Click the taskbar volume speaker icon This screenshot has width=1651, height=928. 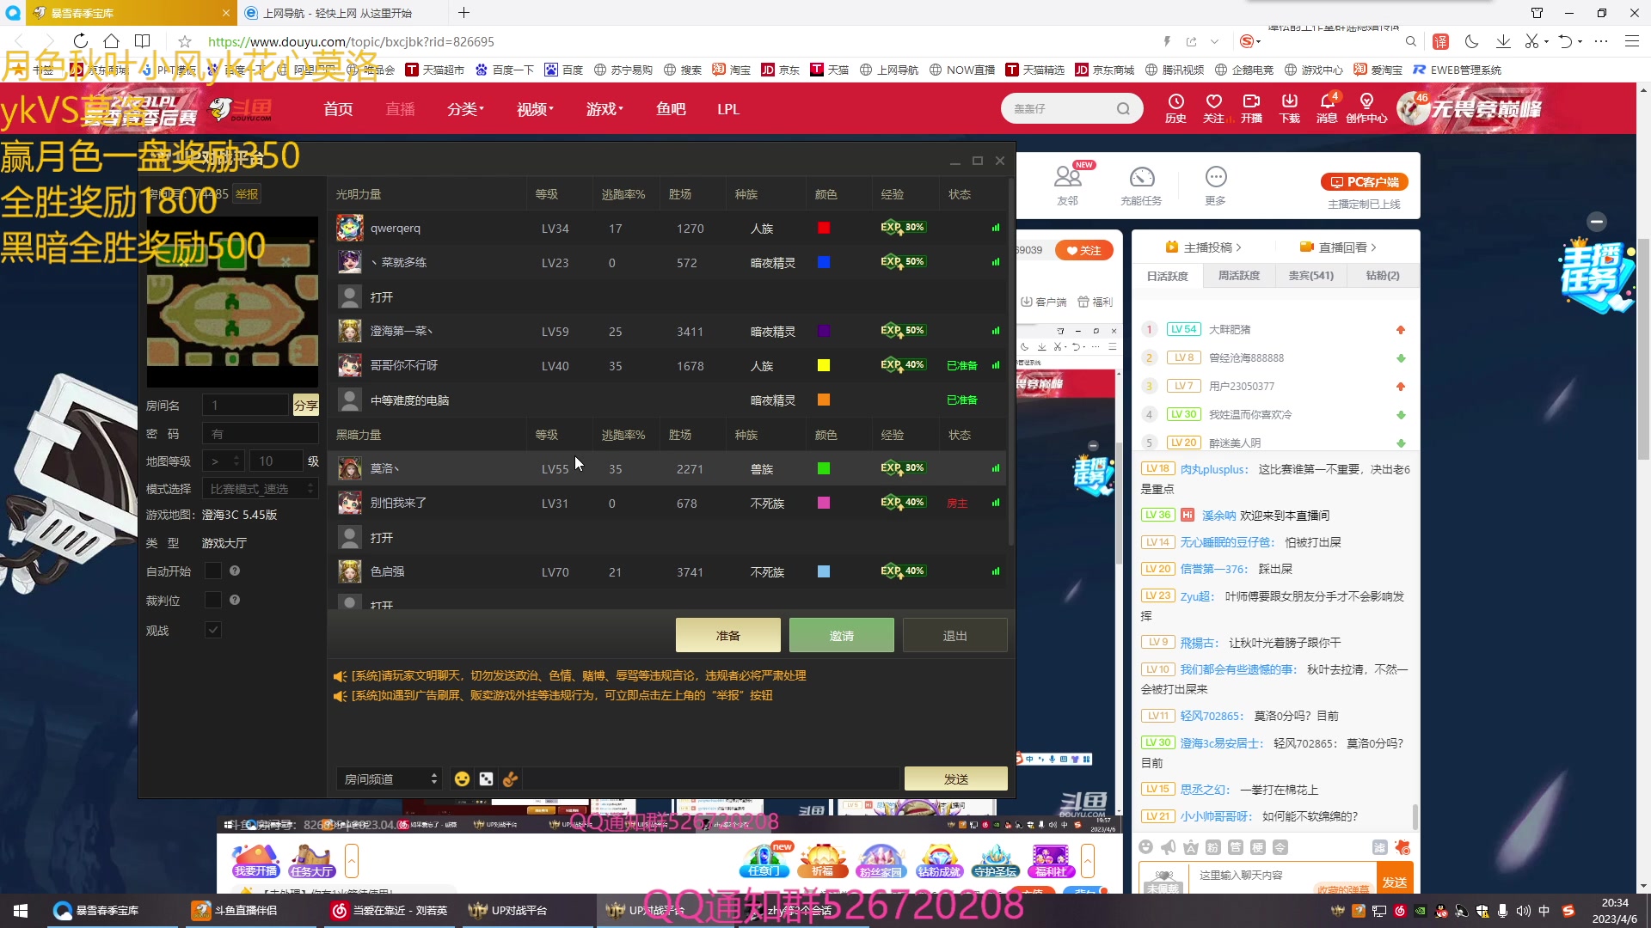point(1523,911)
